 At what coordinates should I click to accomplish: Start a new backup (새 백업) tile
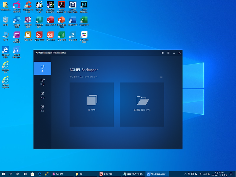92,105
